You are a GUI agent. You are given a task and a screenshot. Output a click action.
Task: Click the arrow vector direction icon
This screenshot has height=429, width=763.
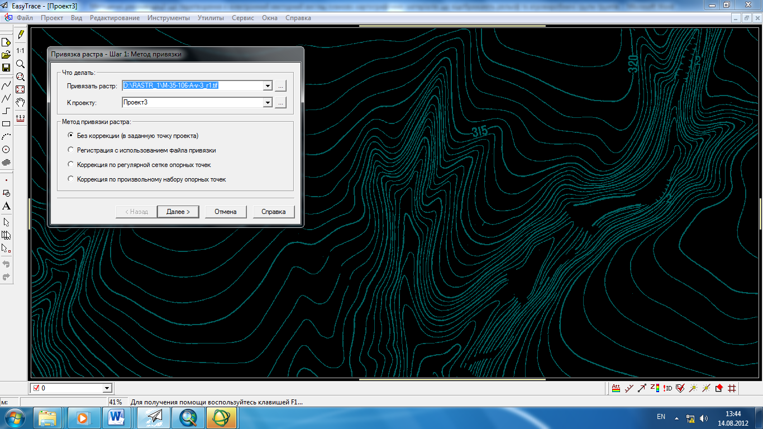pyautogui.click(x=642, y=388)
